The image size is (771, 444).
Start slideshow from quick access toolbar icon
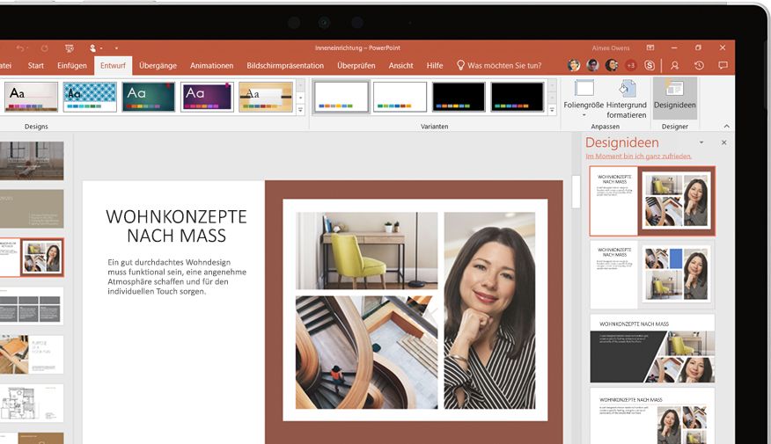(70, 48)
